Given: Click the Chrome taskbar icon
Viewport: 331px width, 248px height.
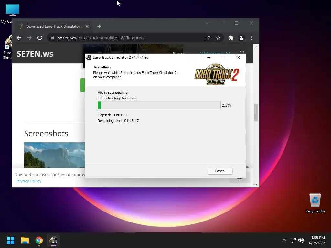Looking at the screenshot, I should coord(39,240).
